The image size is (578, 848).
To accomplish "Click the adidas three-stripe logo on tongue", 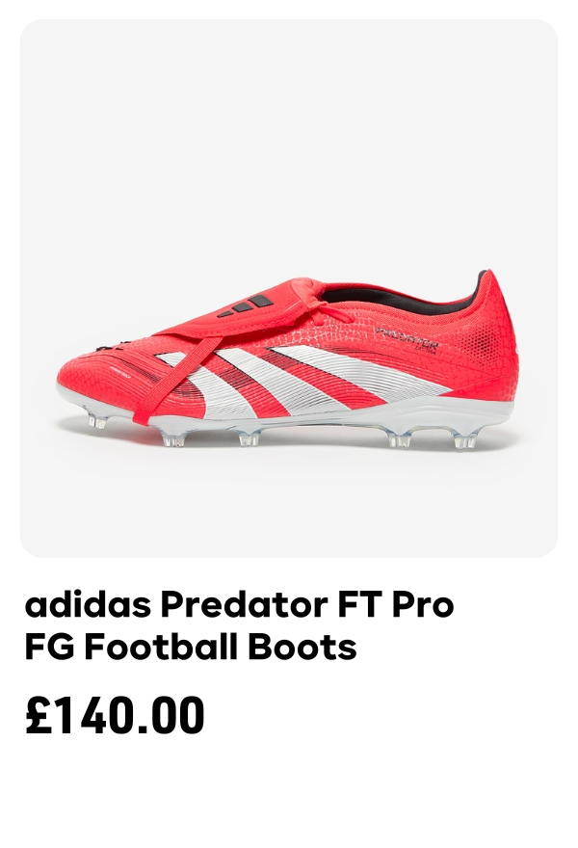I will [x=246, y=305].
